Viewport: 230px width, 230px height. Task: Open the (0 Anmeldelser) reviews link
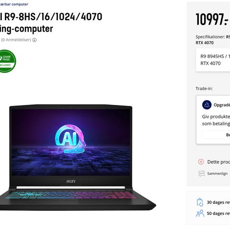pyautogui.click(x=16, y=40)
